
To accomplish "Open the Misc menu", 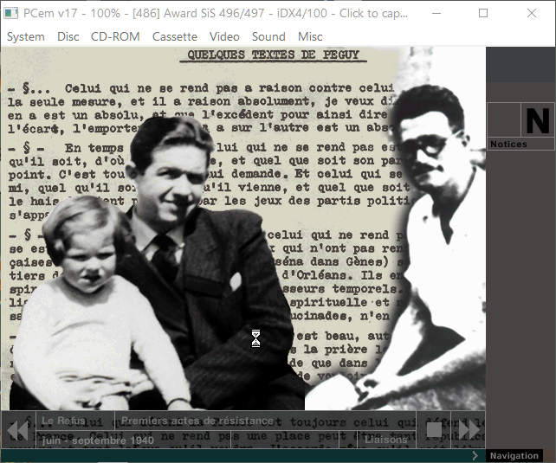I will pos(310,36).
